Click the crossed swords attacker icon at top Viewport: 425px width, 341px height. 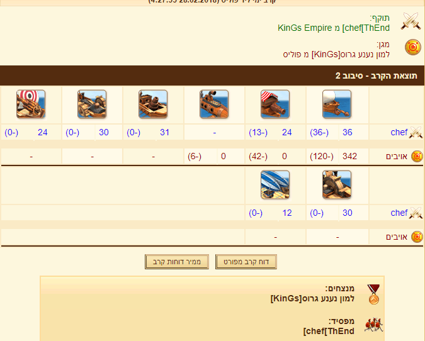pyautogui.click(x=411, y=21)
